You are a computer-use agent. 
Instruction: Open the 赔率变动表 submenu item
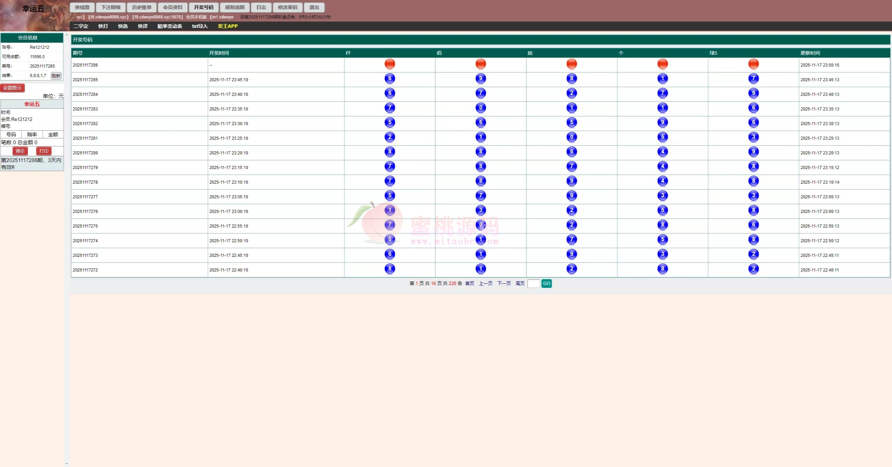(169, 26)
